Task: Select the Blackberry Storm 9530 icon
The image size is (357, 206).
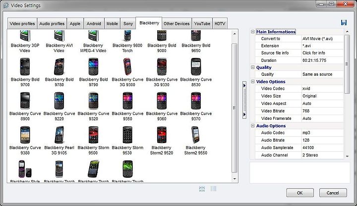Action: click(127, 135)
